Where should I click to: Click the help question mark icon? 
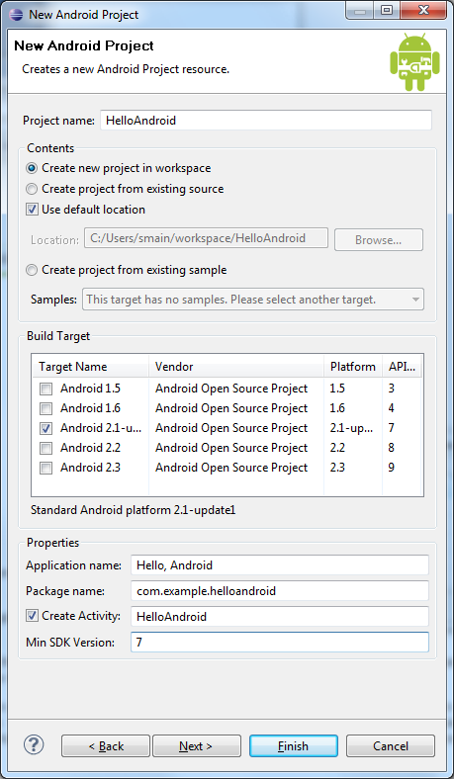tap(34, 744)
